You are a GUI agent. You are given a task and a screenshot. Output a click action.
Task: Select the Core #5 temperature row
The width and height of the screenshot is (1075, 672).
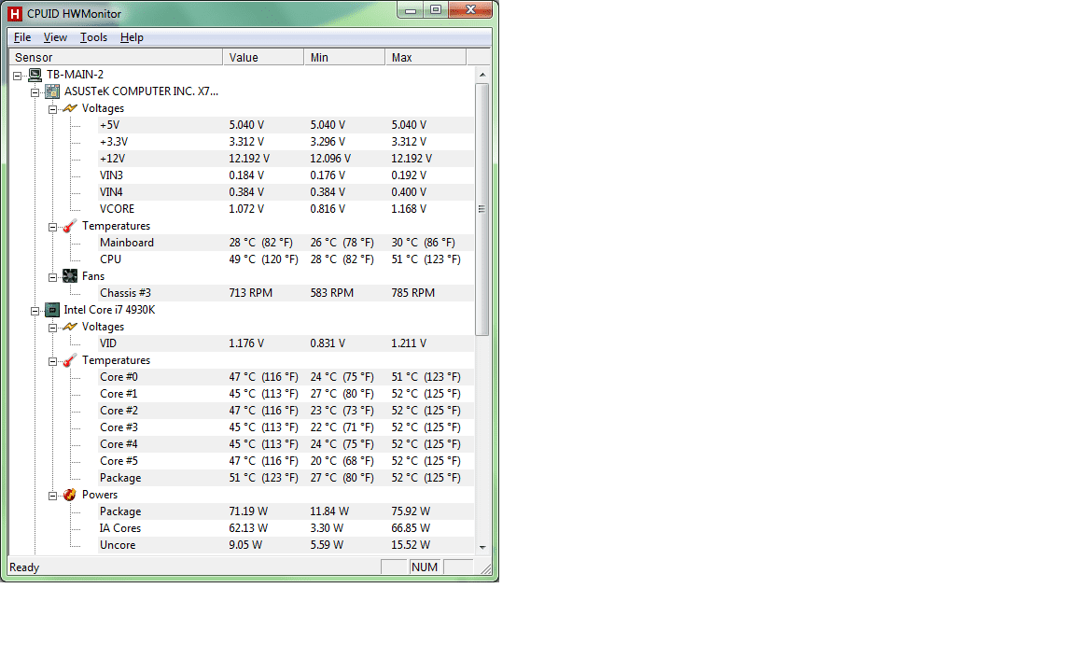(x=286, y=461)
